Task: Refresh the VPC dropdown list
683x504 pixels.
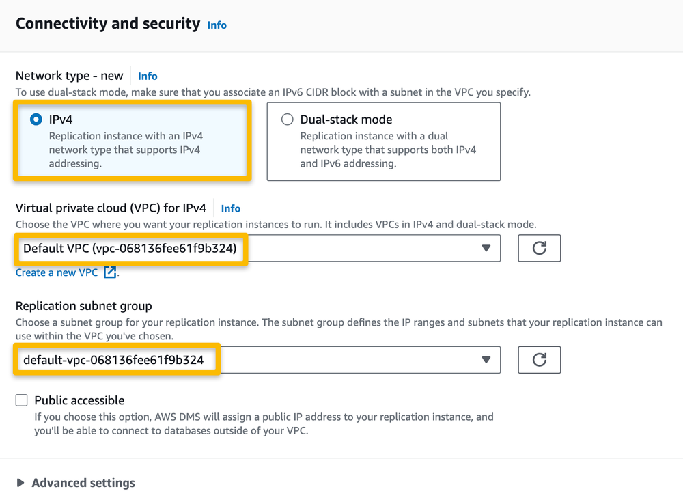Action: tap(539, 248)
